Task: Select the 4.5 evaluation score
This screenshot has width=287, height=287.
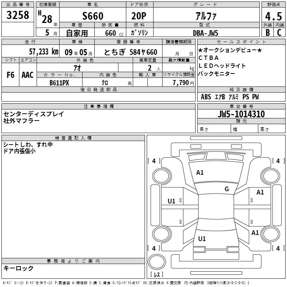Action: 273,16
